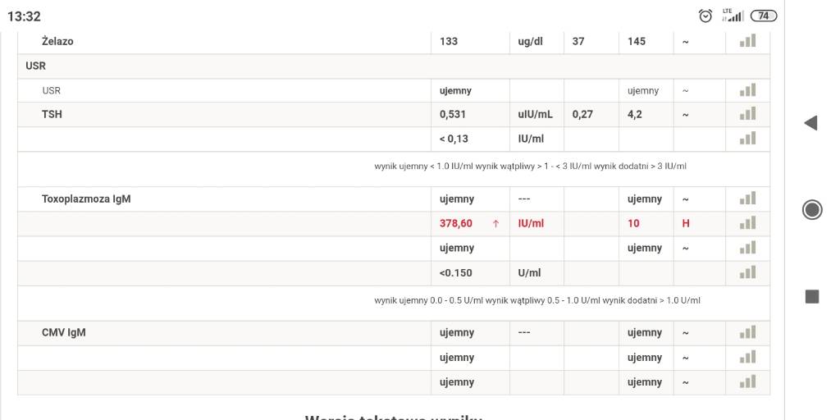This screenshot has height=420, width=840.
Task: Tap the Żelazo test label
Action: coord(57,41)
